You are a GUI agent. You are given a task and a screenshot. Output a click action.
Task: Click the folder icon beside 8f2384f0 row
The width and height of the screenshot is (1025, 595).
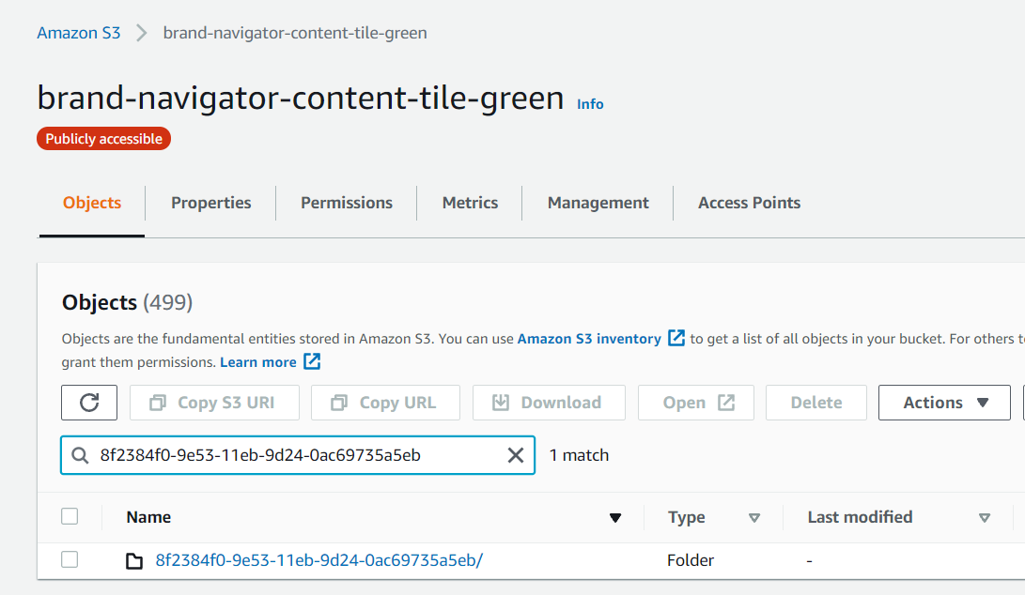click(x=134, y=560)
